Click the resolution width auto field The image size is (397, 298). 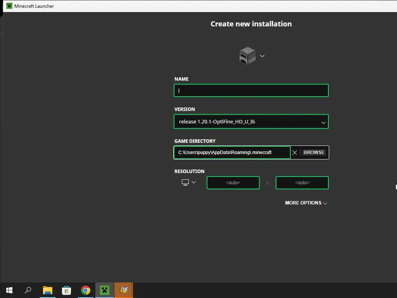[233, 183]
